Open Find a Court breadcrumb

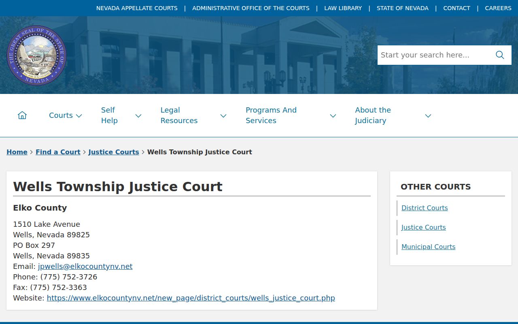click(58, 152)
